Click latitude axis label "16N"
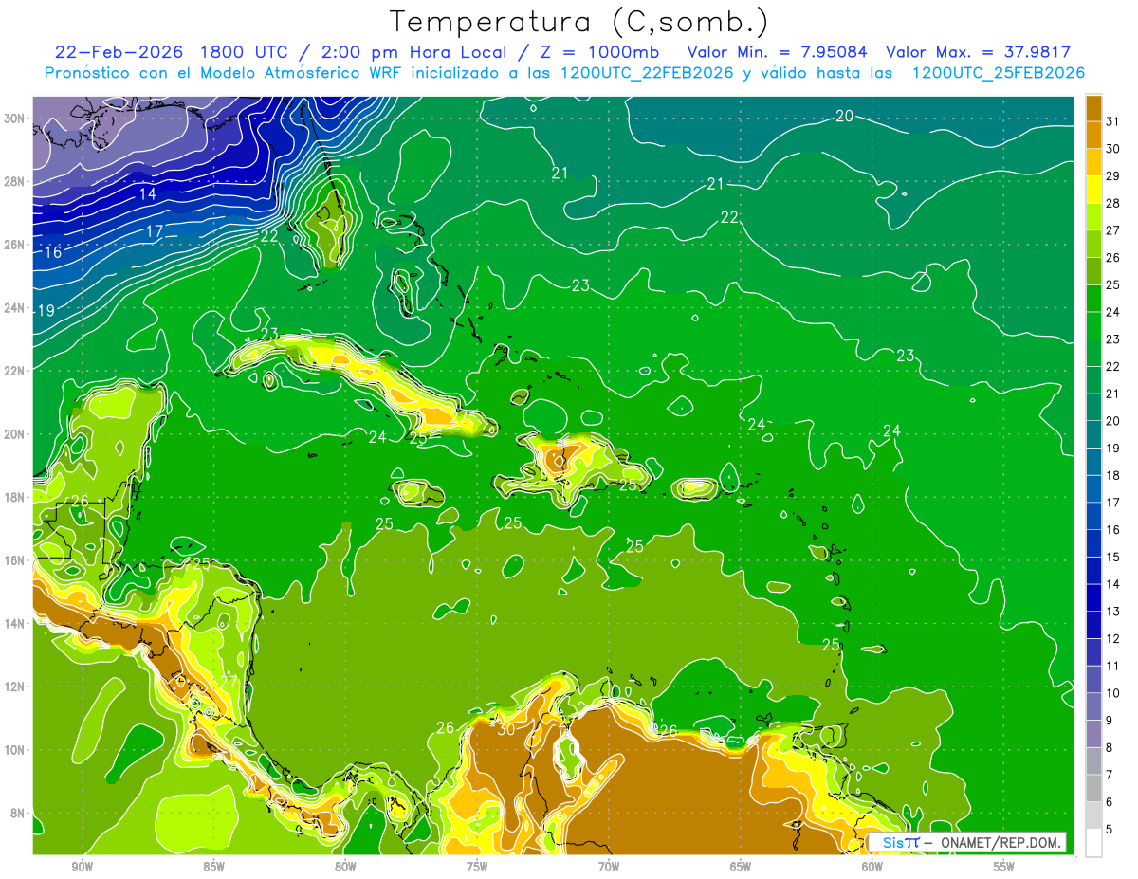The image size is (1138, 879). 15,560
